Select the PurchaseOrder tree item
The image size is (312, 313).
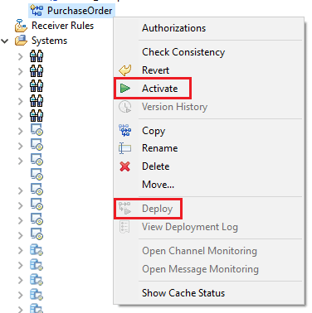tap(71, 11)
